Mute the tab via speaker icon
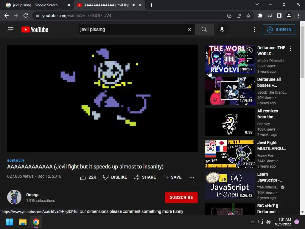The height and width of the screenshot is (229, 305). pos(134,5)
